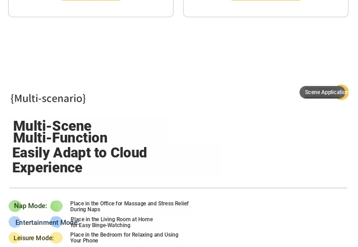Screen dimensions: 358x247
Task: Click the {Multi-scenario} section heading
Action: pos(48,98)
